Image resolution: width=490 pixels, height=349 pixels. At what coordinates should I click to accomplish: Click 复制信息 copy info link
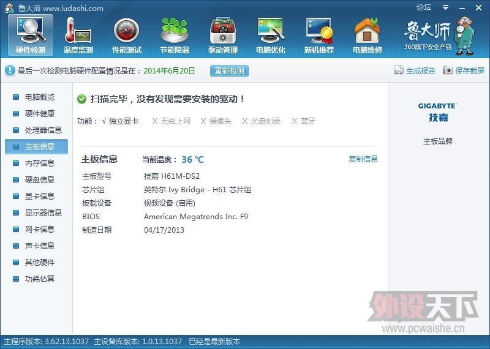(x=363, y=159)
